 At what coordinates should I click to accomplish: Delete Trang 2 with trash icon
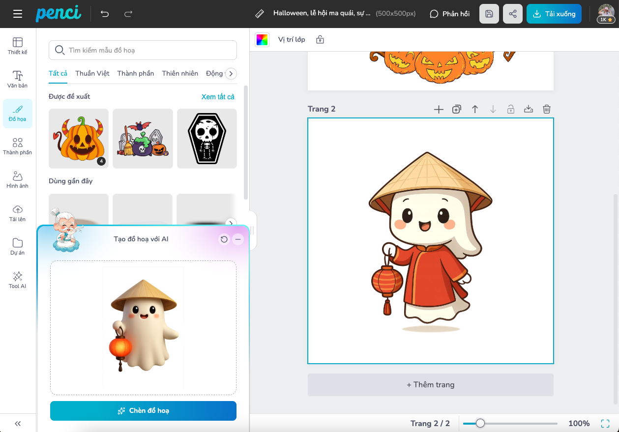[547, 109]
